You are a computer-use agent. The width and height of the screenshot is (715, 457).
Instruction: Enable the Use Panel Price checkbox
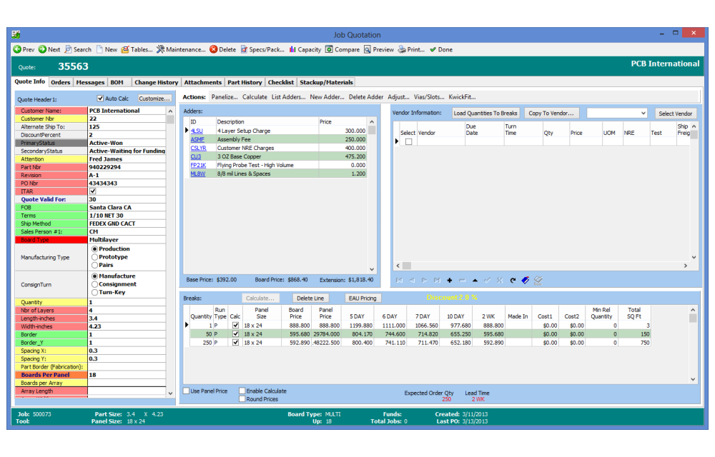pyautogui.click(x=187, y=391)
